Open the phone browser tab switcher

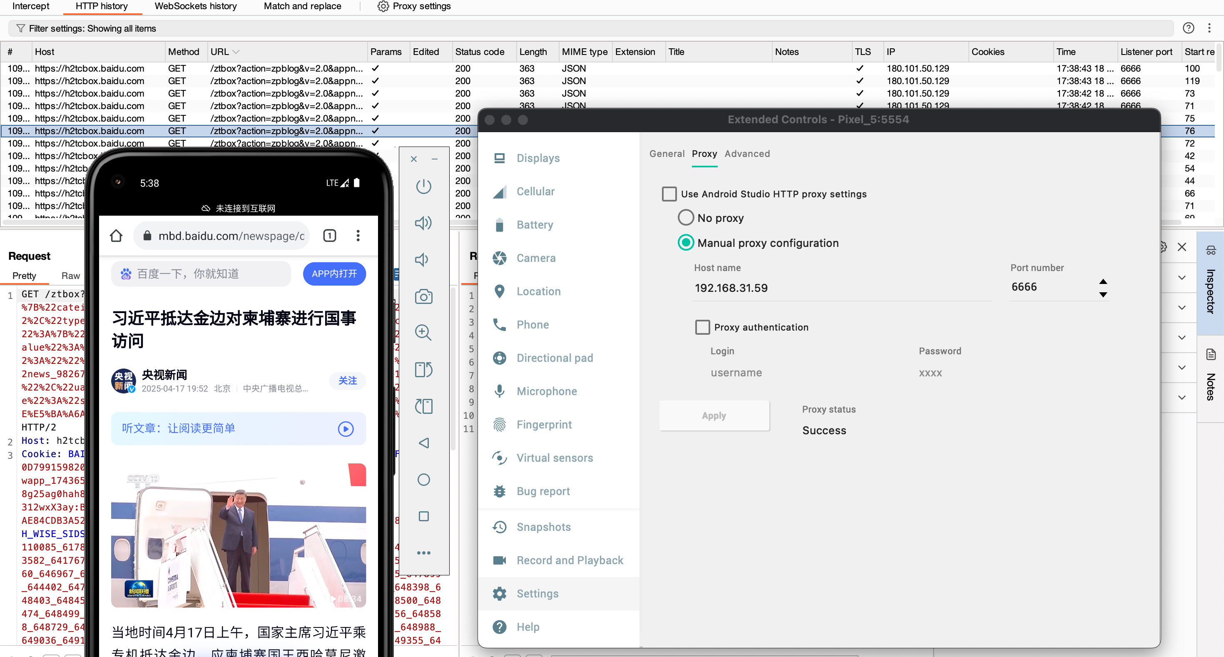330,236
